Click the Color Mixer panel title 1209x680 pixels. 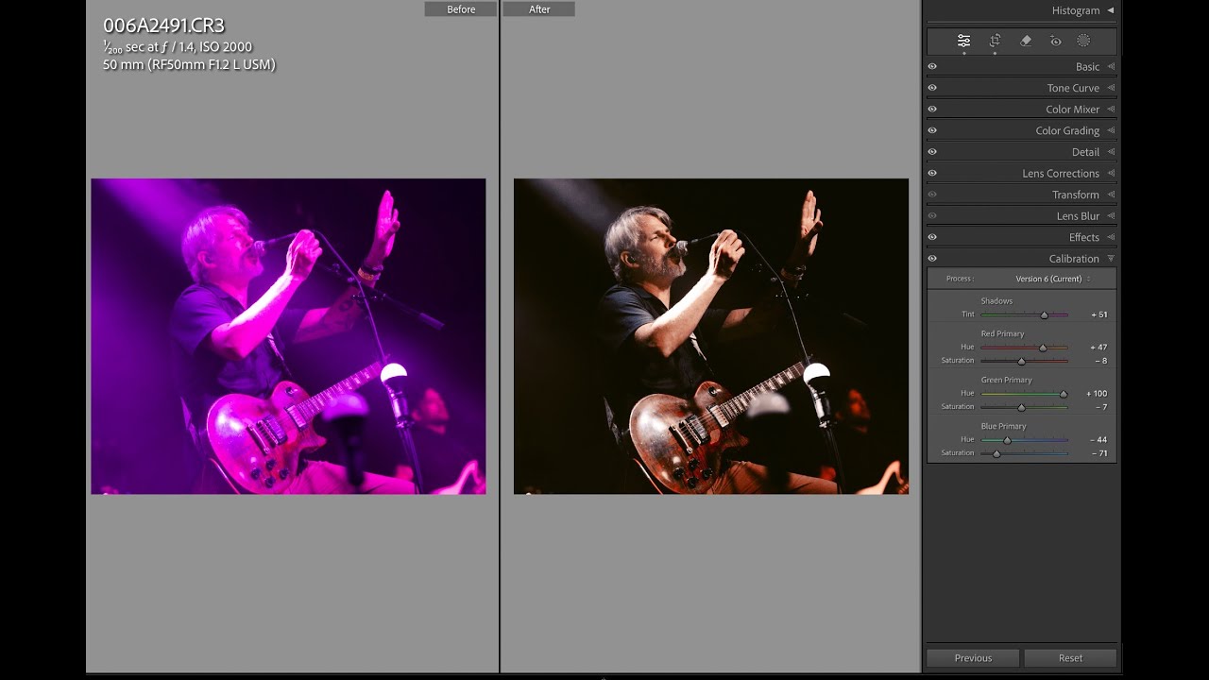pyautogui.click(x=1072, y=110)
